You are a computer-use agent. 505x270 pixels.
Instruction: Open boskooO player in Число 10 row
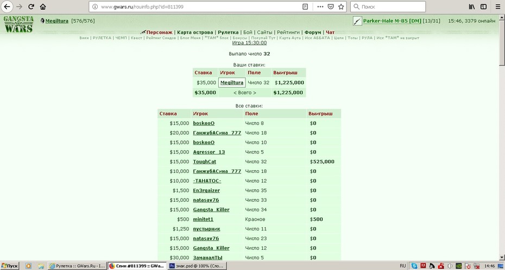tap(204, 143)
